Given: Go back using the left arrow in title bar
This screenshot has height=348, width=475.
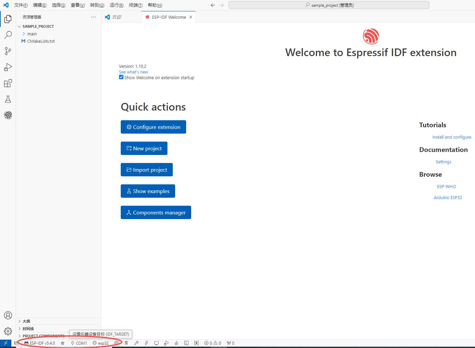Looking at the screenshot, I should (x=212, y=5).
